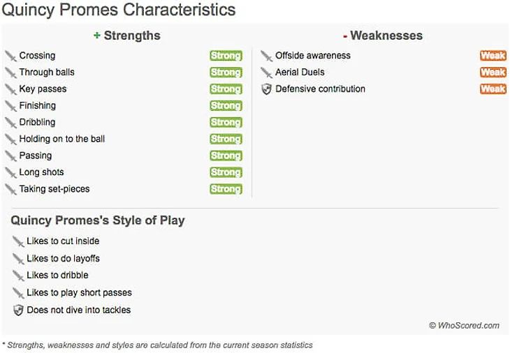Click the boot icon next to Finishing

click(10, 106)
